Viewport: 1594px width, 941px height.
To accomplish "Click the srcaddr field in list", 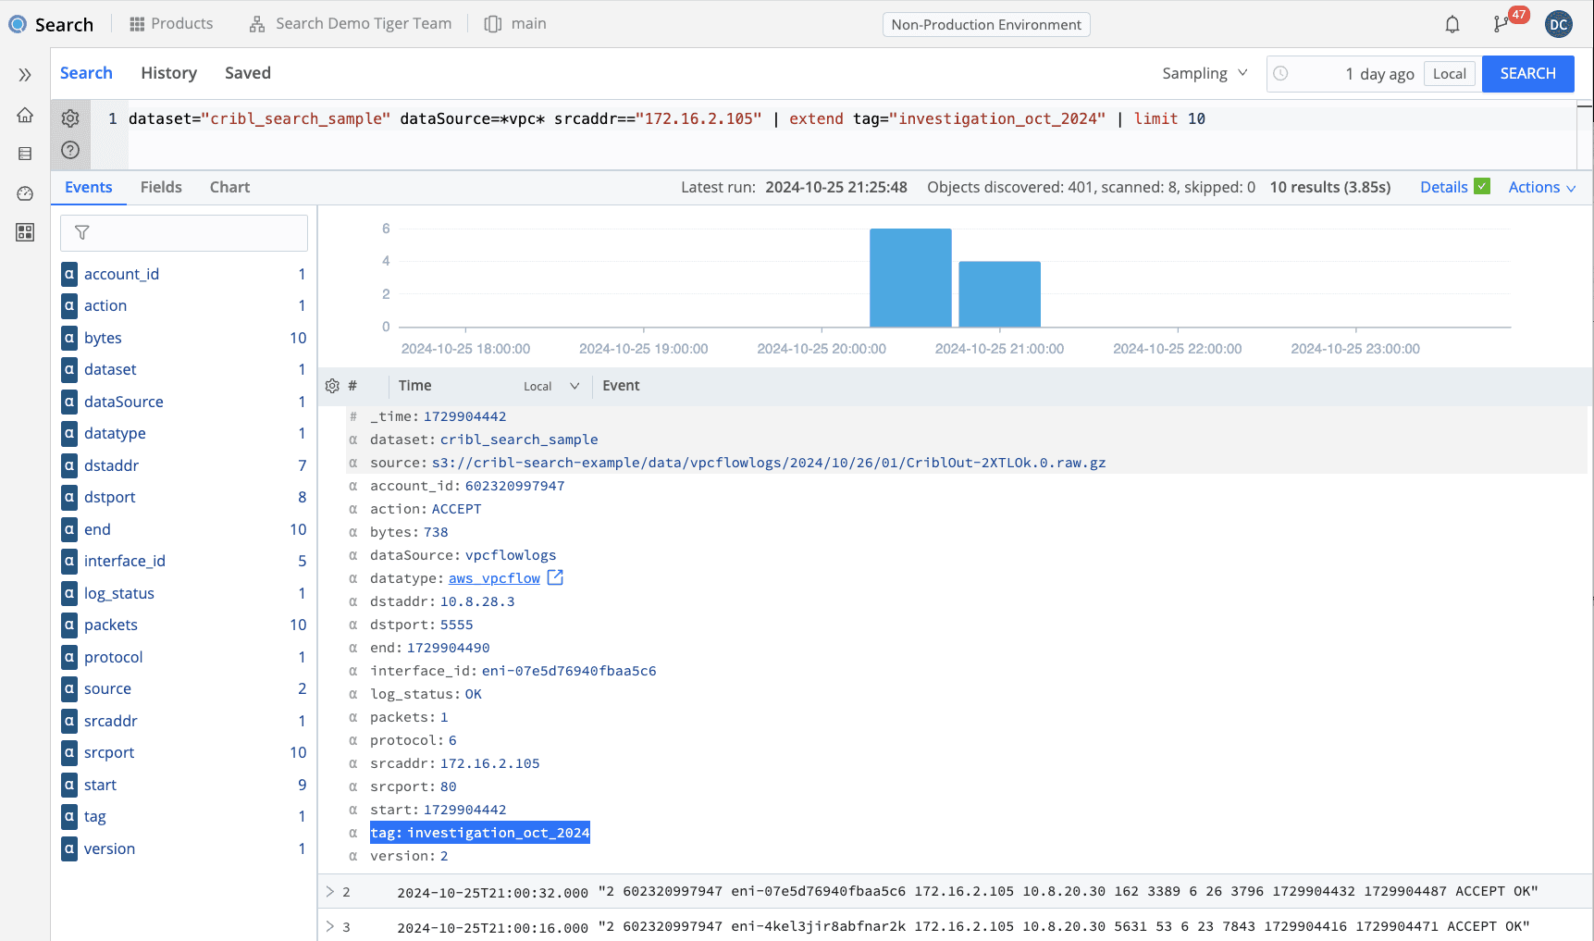I will pos(111,721).
